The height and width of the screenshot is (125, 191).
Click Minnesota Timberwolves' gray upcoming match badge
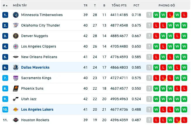pos(149,15)
